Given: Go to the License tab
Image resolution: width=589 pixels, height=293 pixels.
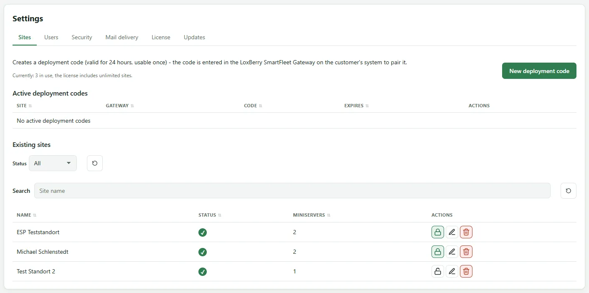Looking at the screenshot, I should (161, 37).
